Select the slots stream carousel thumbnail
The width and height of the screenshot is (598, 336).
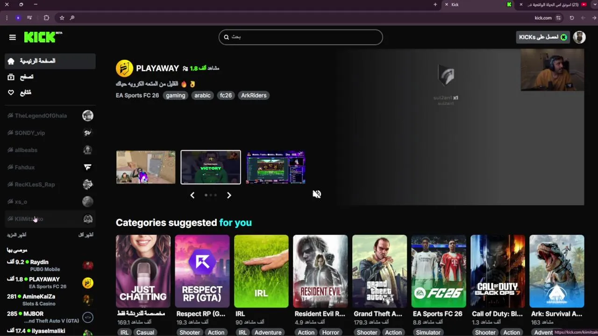coord(276,167)
